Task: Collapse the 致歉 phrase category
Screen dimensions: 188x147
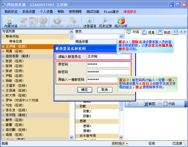Action: pyautogui.click(x=77, y=107)
